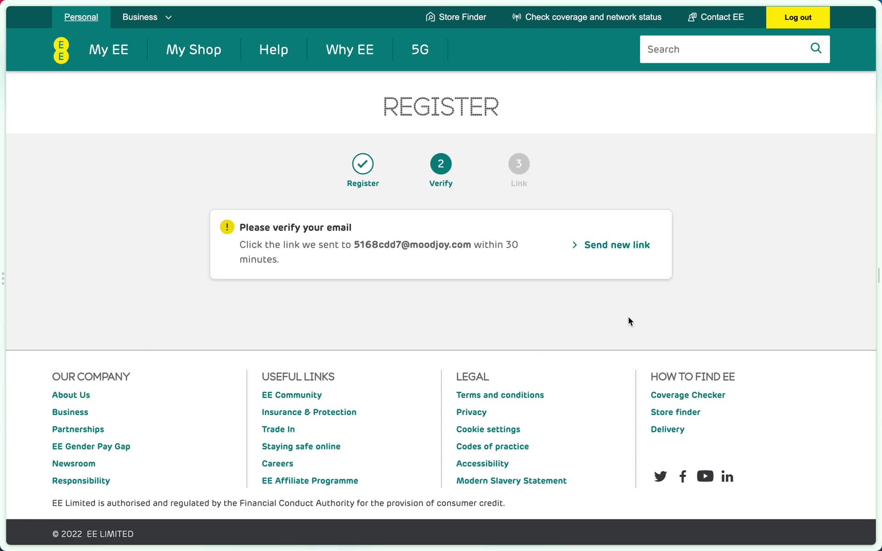Open Terms and conditions link
The width and height of the screenshot is (882, 551).
pyautogui.click(x=500, y=395)
